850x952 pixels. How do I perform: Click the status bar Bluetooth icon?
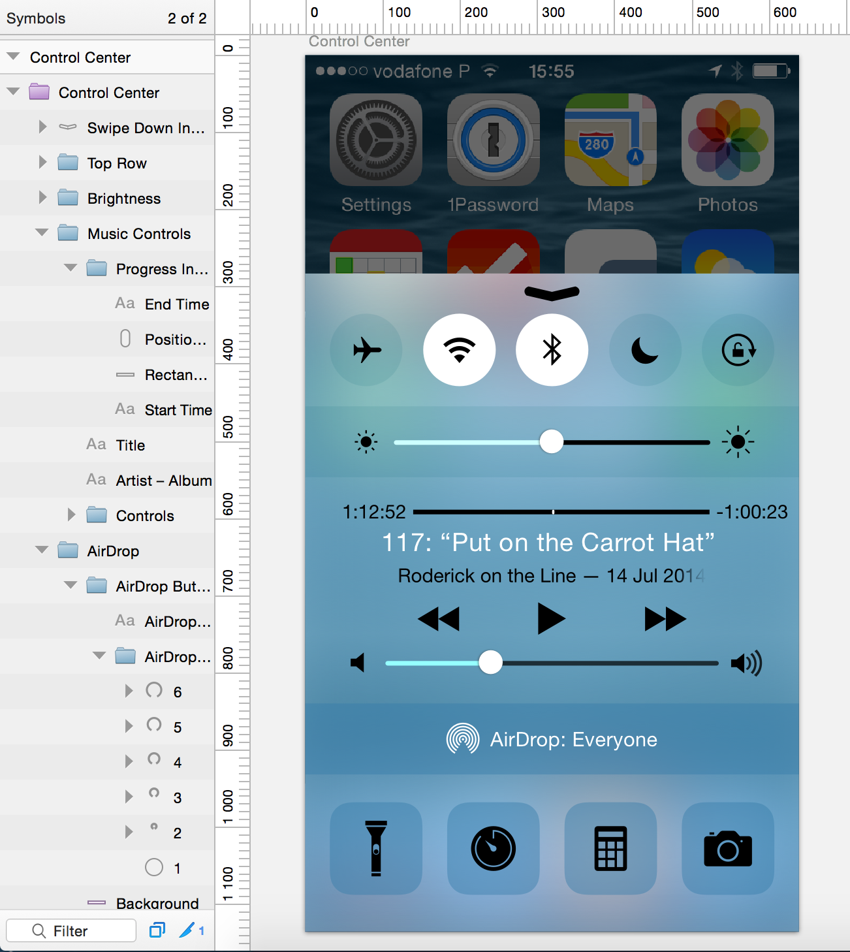click(737, 71)
